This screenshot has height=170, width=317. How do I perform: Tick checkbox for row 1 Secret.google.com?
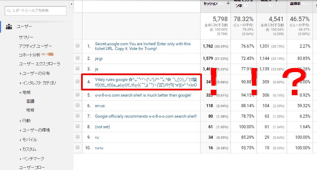[78, 46]
